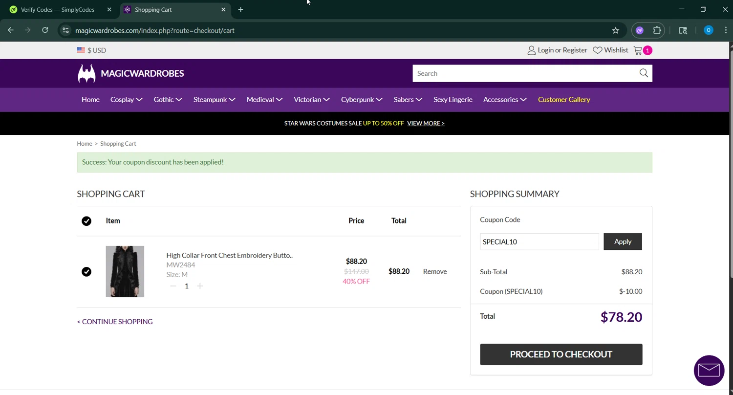Click the struck-through $147.00 price
Viewport: 733px width, 395px height.
tap(356, 271)
